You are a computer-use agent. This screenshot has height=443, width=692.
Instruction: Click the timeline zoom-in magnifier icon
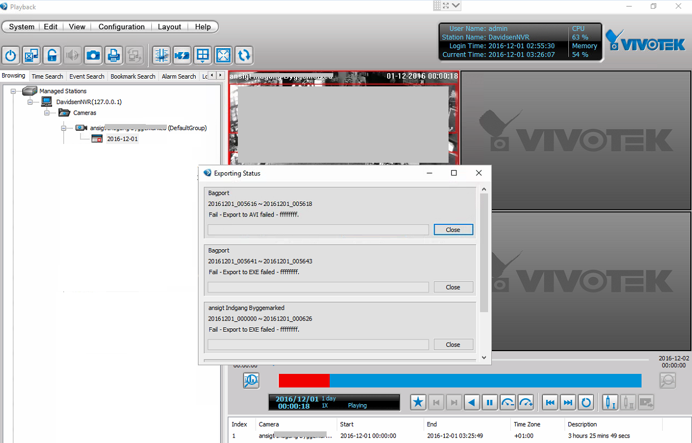pyautogui.click(x=251, y=380)
